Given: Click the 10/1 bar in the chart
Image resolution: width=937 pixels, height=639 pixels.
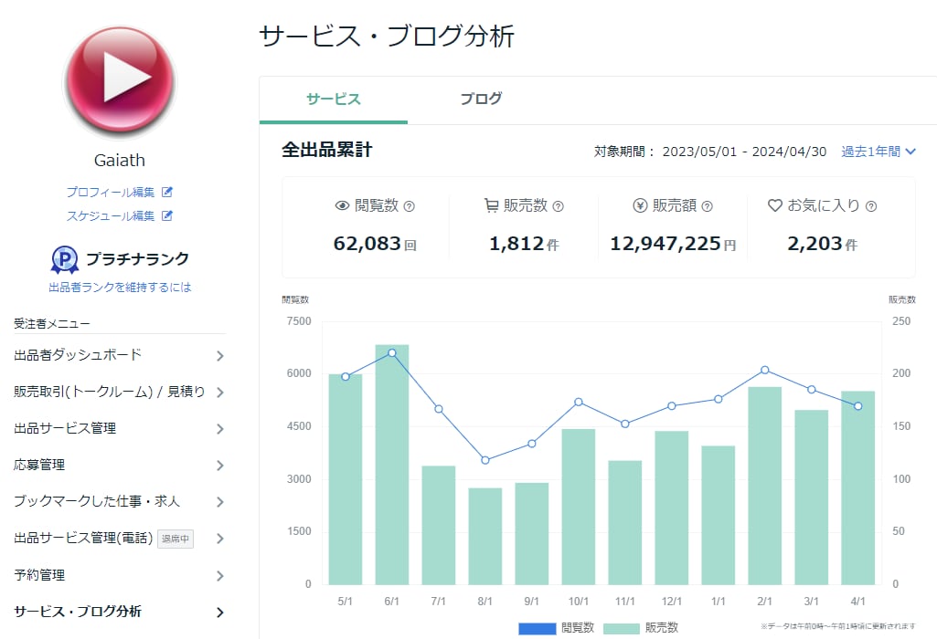Looking at the screenshot, I should (579, 507).
